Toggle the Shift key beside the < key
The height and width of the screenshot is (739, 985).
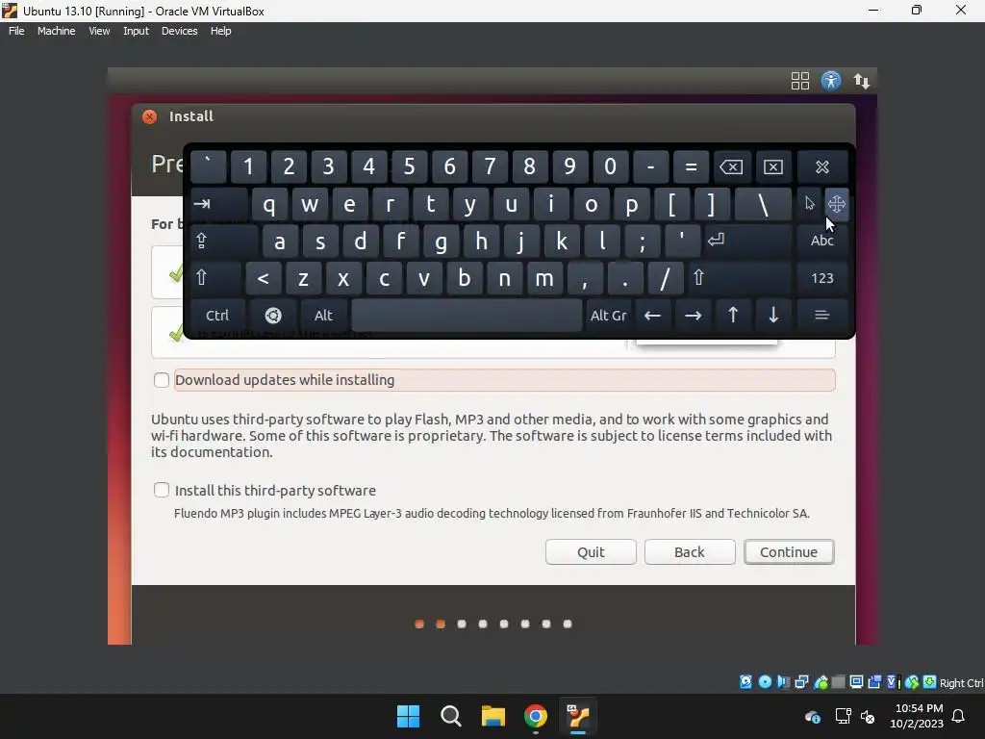(215, 278)
